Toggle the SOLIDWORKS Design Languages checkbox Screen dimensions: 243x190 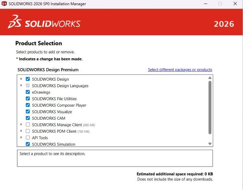pos(28,86)
